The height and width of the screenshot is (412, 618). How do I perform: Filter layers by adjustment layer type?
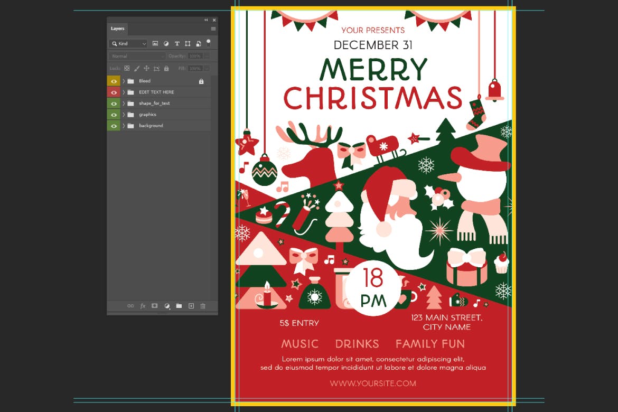166,44
